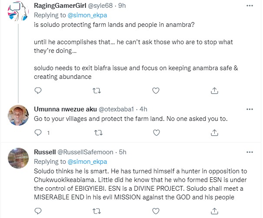Like Umunna nwezue aku's tweet
The width and height of the screenshot is (263, 218).
point(156,133)
